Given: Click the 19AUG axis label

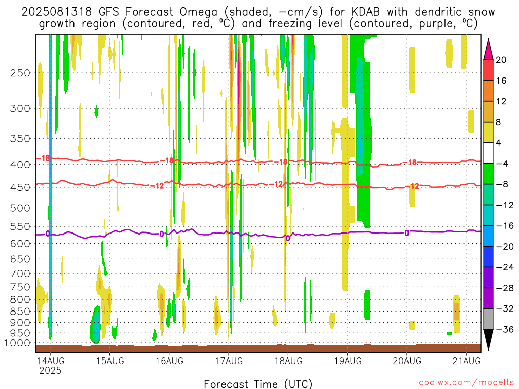Looking at the screenshot, I should [x=348, y=361].
